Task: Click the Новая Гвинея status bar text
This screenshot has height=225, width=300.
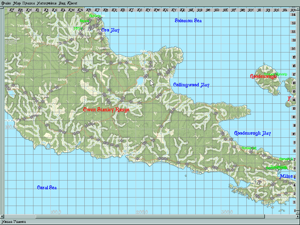Action: point(13,222)
